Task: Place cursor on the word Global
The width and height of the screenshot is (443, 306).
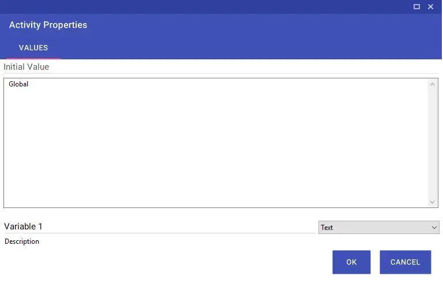Action: (18, 84)
